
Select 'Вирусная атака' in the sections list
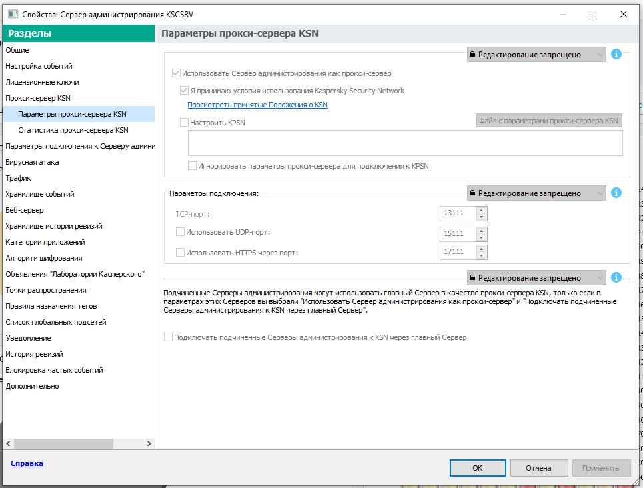[32, 162]
